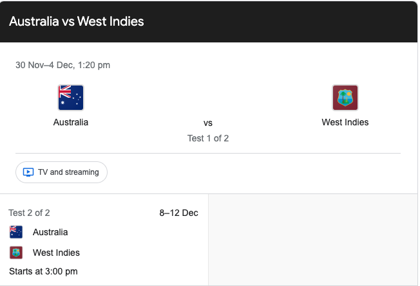This screenshot has height=286, width=420.
Task: Click the large Australia flag icon
Action: [x=71, y=98]
